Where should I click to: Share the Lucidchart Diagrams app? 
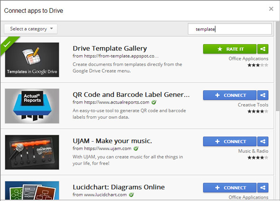[263, 188]
